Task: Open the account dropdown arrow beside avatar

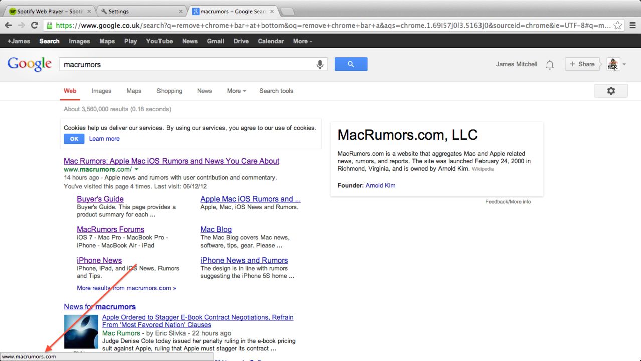Action: point(624,64)
